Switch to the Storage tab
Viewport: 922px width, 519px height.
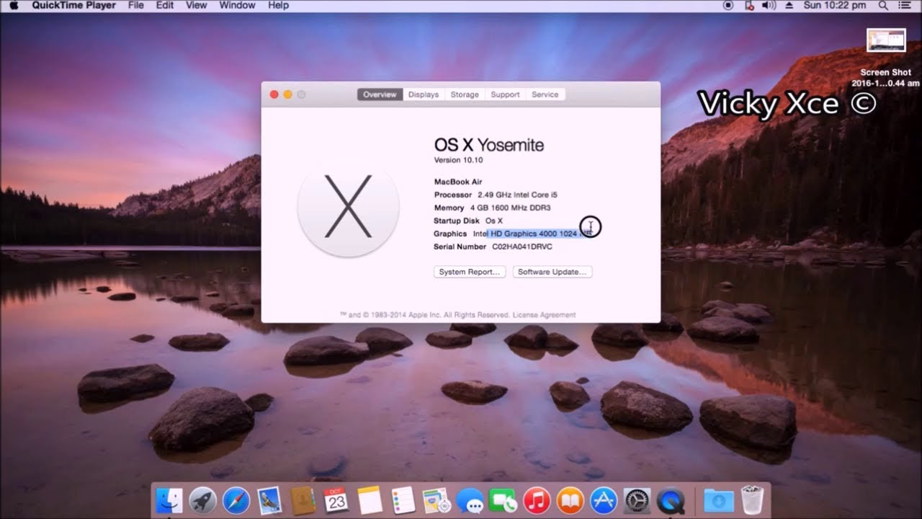pyautogui.click(x=465, y=94)
